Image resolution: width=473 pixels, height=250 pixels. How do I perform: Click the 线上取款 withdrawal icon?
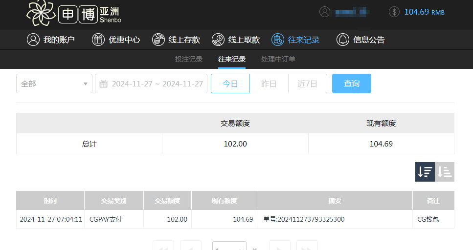(x=218, y=40)
